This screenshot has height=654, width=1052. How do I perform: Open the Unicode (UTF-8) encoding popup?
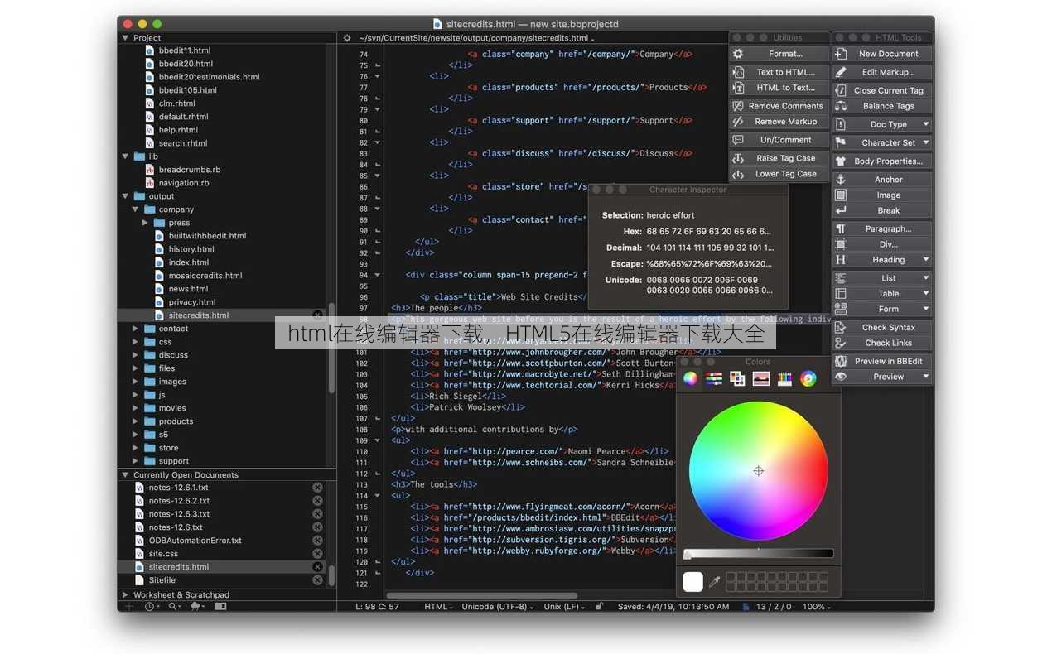[498, 607]
